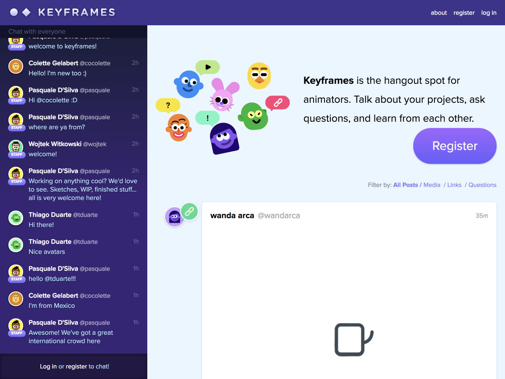Click the blue face character illustration

tap(189, 84)
